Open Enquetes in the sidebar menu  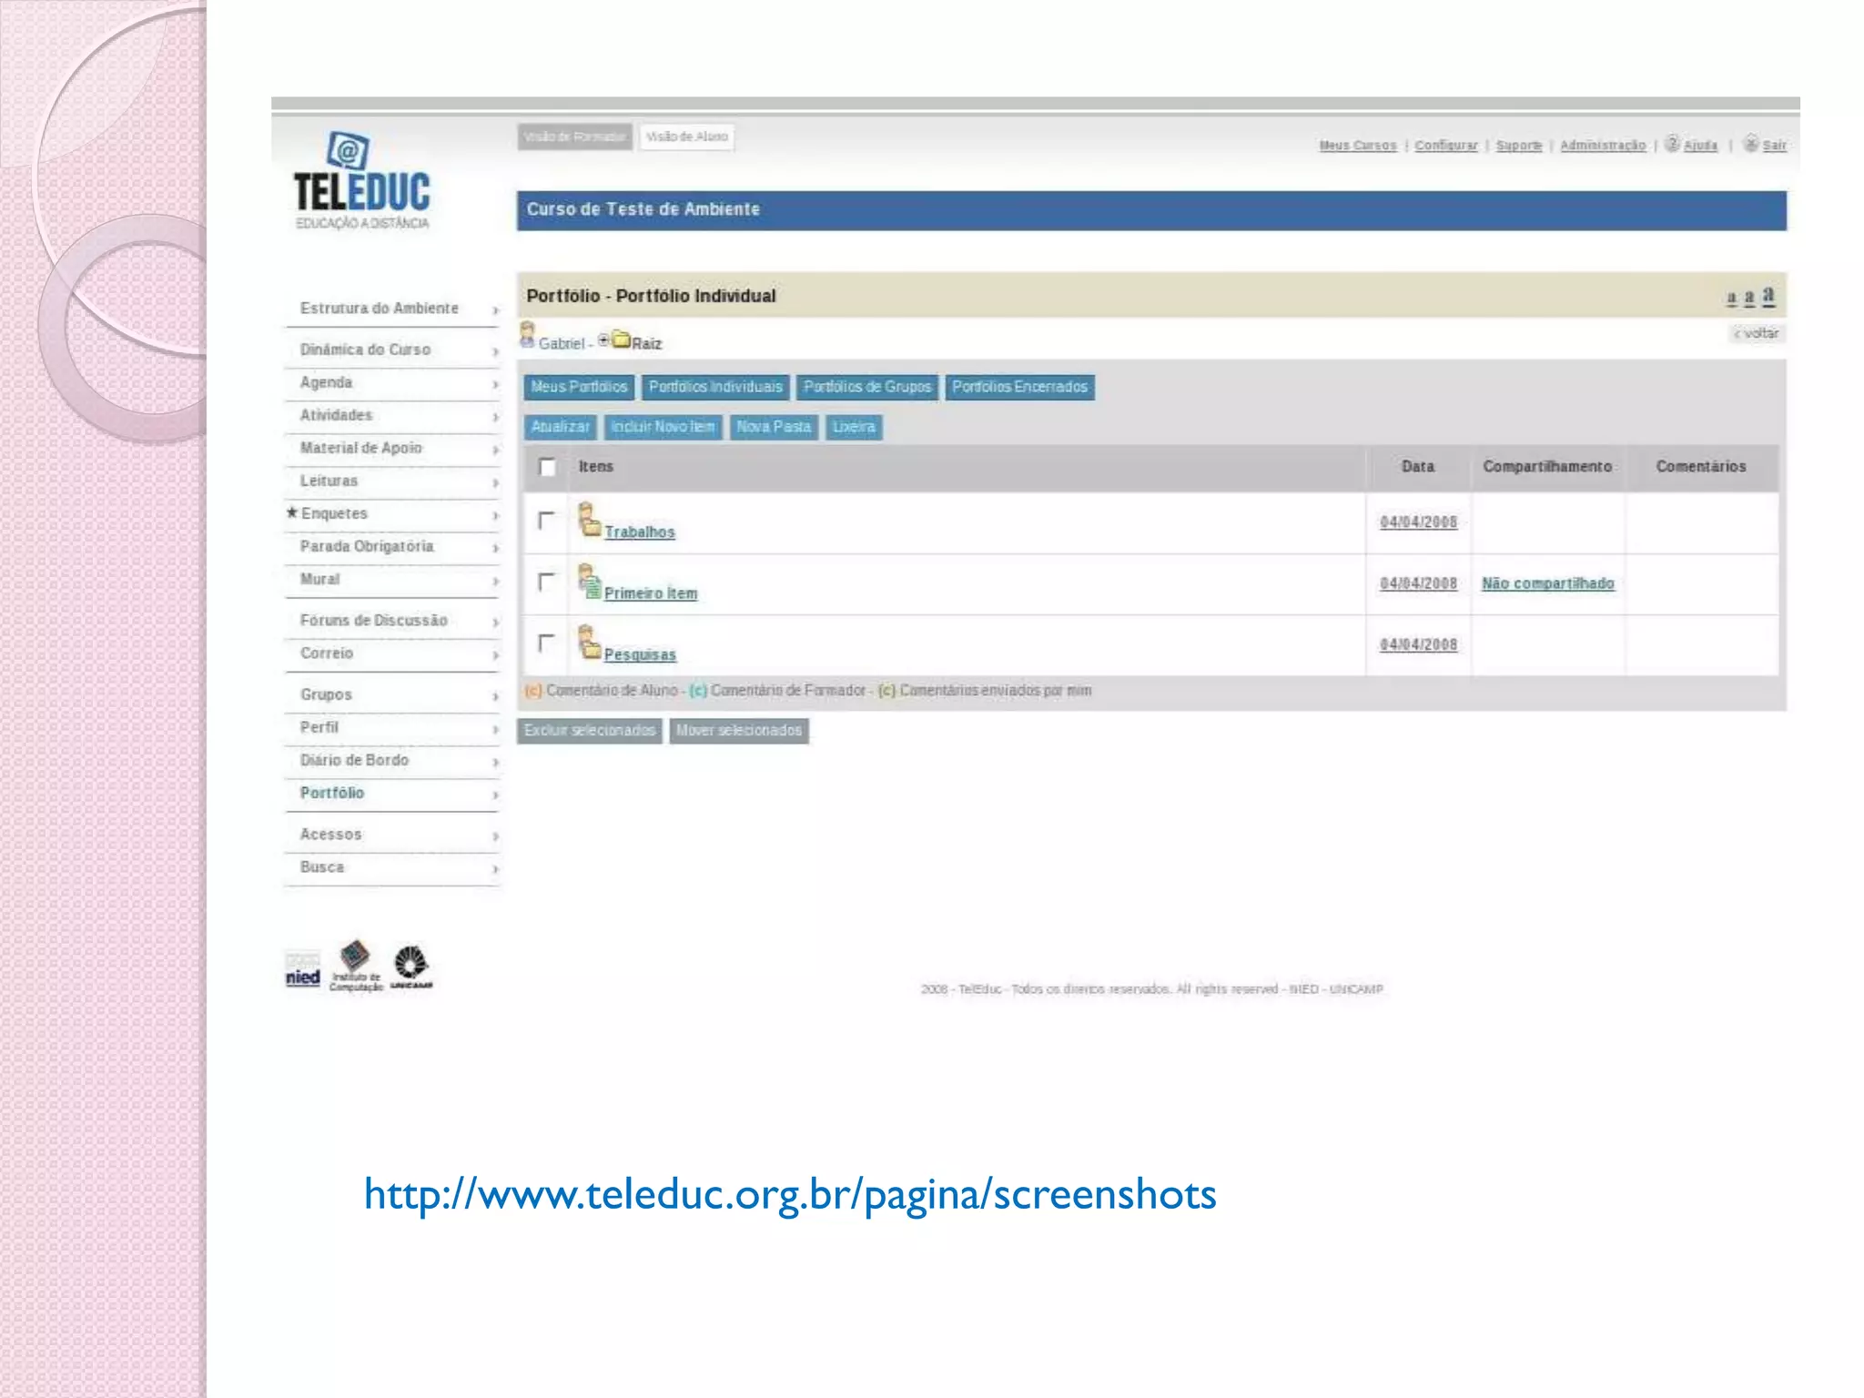tap(334, 513)
